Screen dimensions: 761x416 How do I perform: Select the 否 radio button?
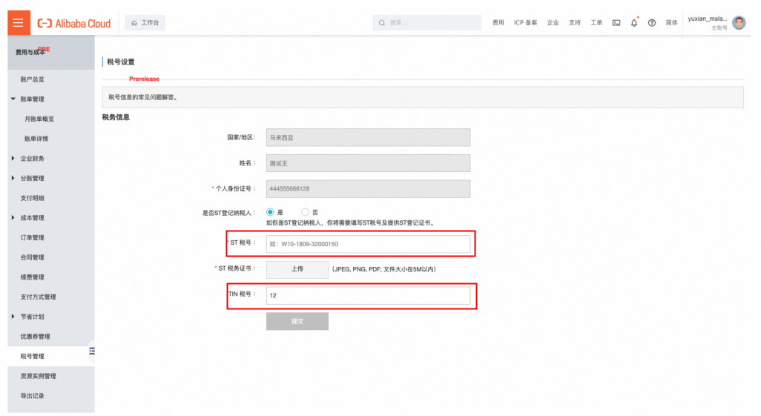click(305, 212)
